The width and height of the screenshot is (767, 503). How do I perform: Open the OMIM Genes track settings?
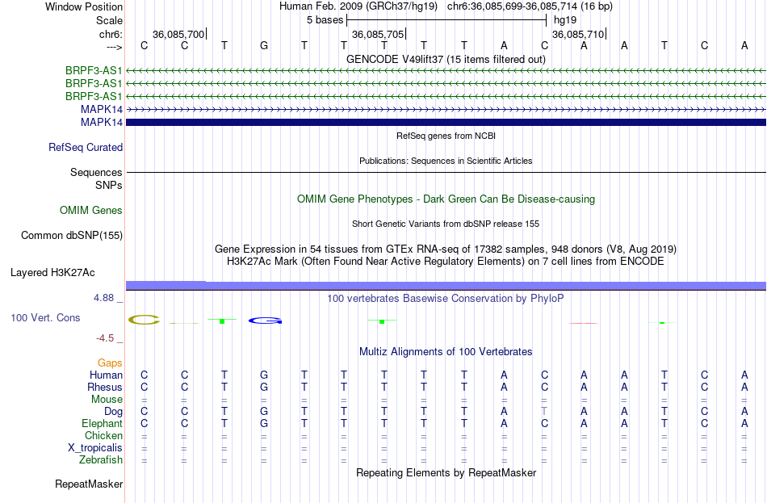coord(91,211)
